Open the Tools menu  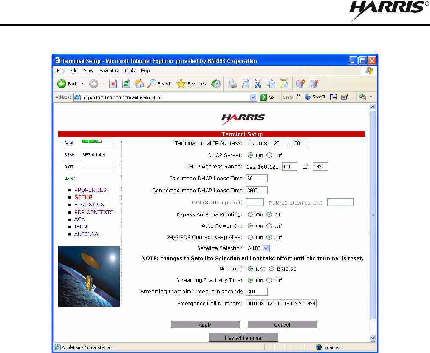(130, 71)
